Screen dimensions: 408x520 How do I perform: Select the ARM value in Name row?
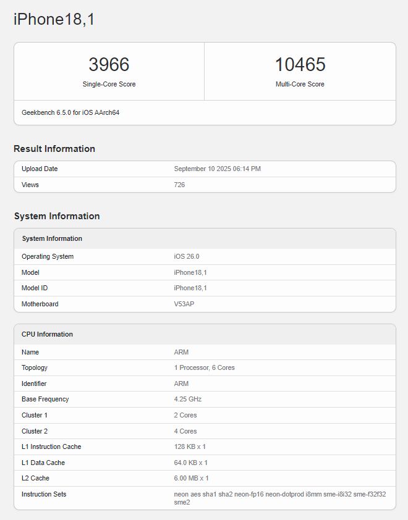[181, 352]
